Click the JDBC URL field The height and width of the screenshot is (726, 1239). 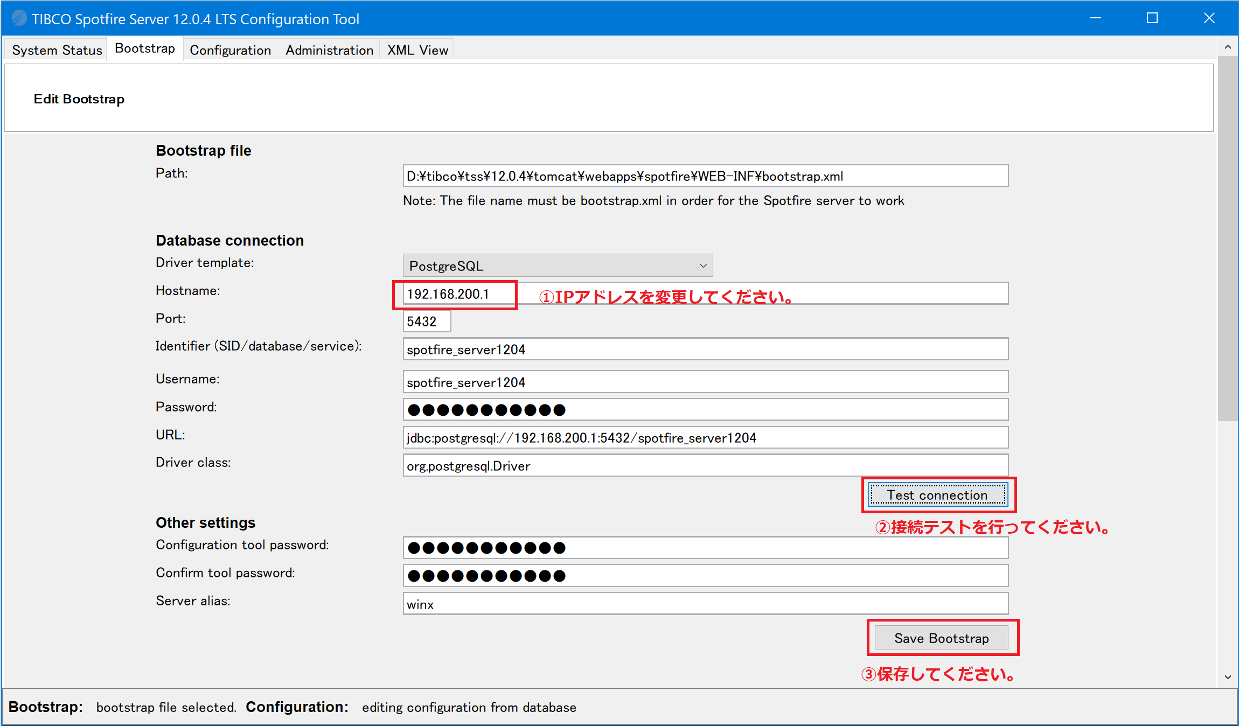pyautogui.click(x=706, y=437)
